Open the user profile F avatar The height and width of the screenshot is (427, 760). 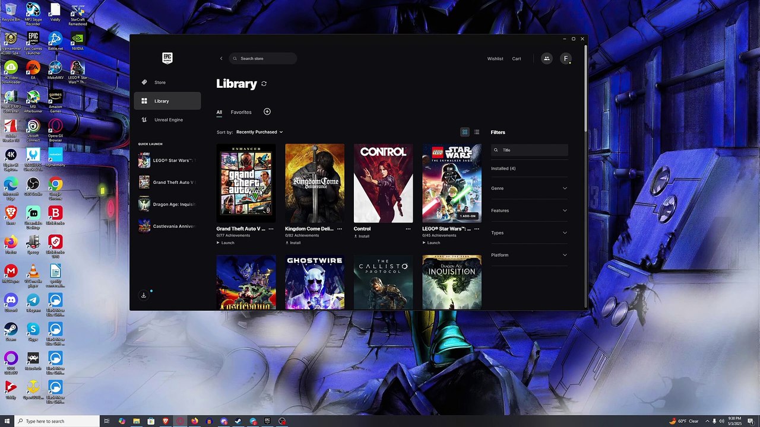pos(566,58)
